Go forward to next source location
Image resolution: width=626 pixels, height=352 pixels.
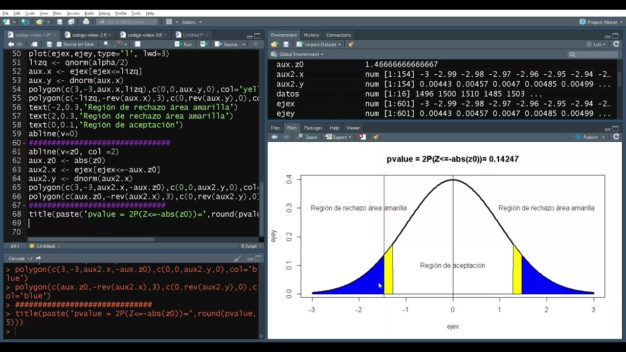pos(21,44)
